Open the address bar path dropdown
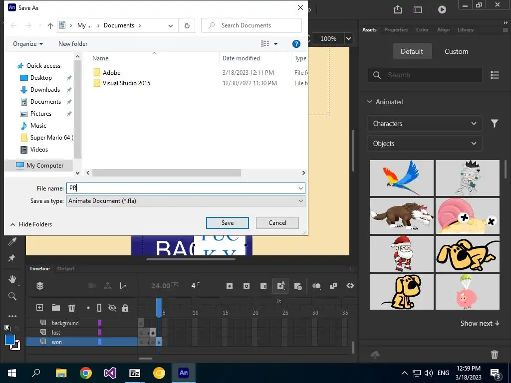The height and width of the screenshot is (383, 511). (x=171, y=26)
